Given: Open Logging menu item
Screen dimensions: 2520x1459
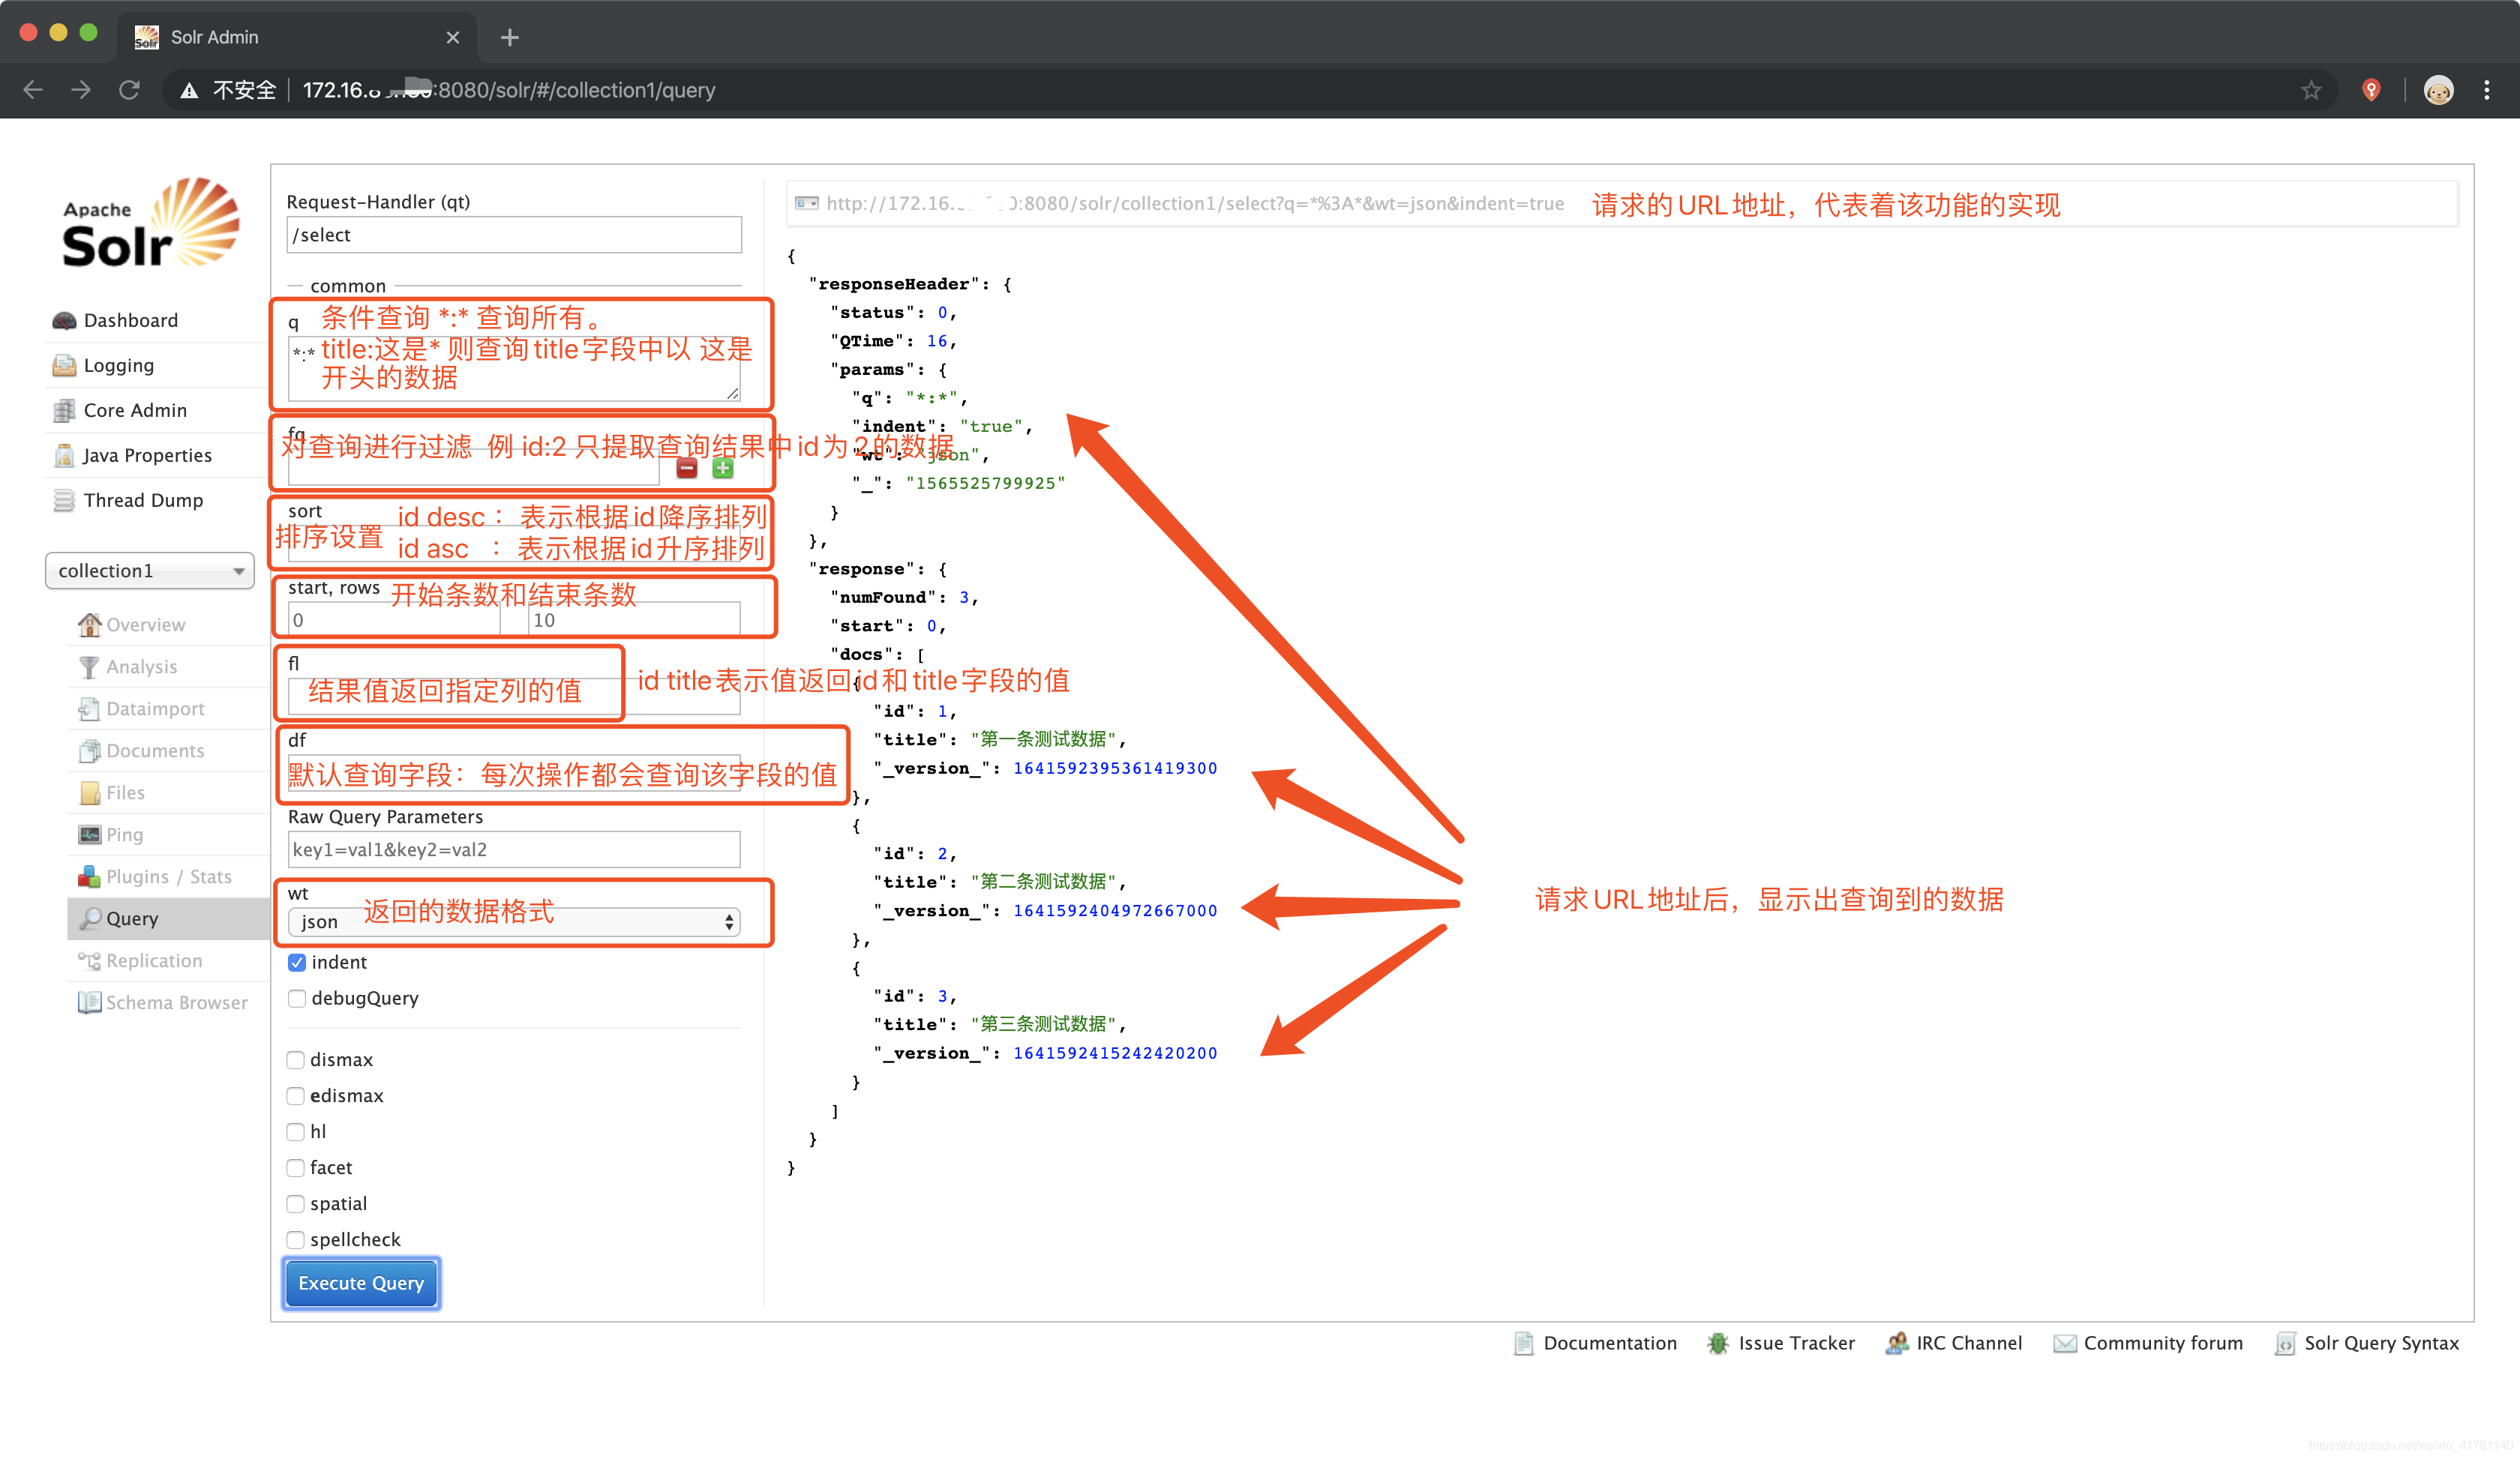Looking at the screenshot, I should click(x=119, y=366).
